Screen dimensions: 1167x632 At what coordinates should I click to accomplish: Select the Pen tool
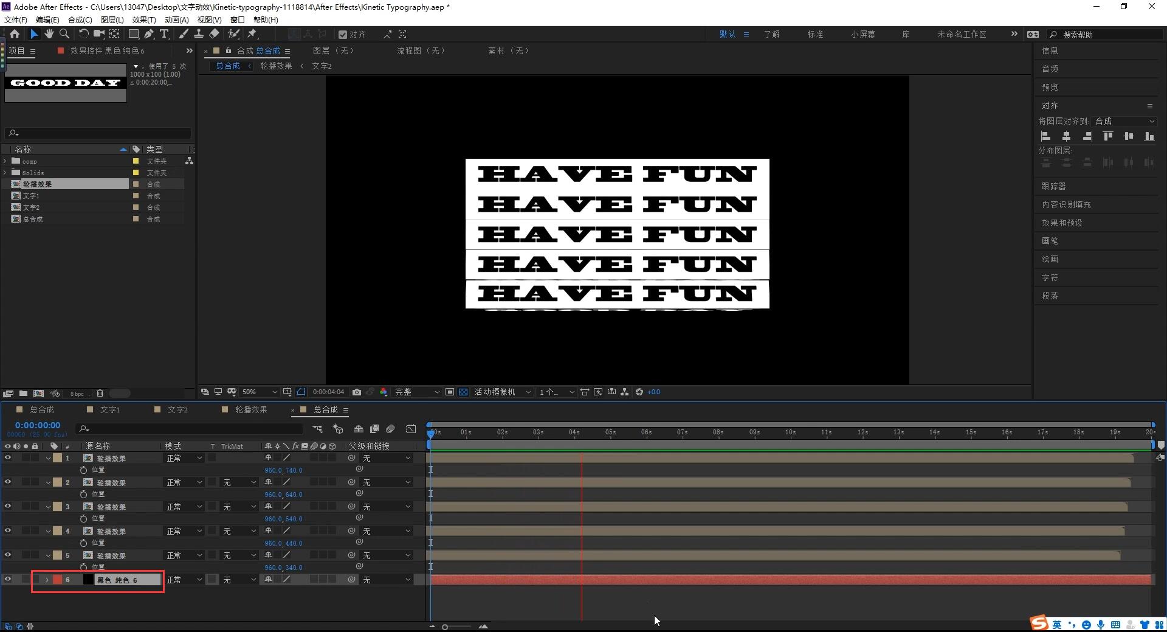(149, 34)
